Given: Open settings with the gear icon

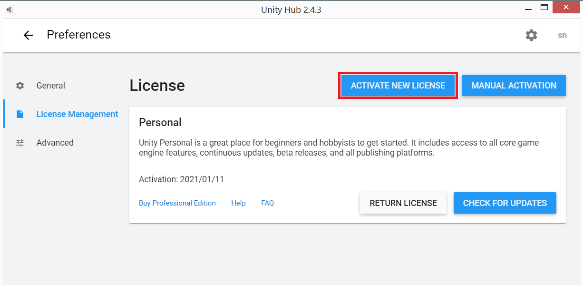Looking at the screenshot, I should (531, 35).
